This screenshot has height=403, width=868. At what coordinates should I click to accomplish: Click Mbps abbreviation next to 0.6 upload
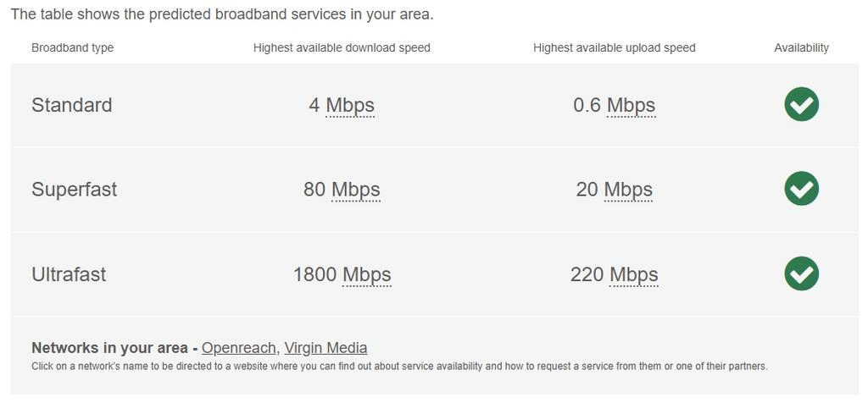(x=631, y=105)
